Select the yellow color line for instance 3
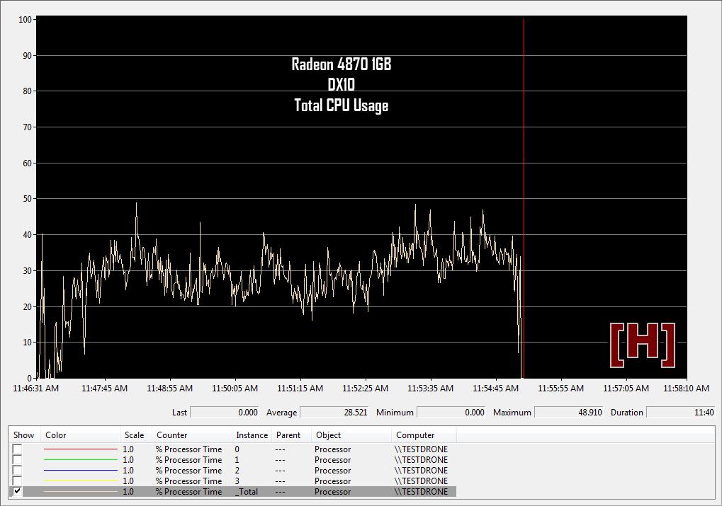This screenshot has width=722, height=506. click(x=81, y=481)
